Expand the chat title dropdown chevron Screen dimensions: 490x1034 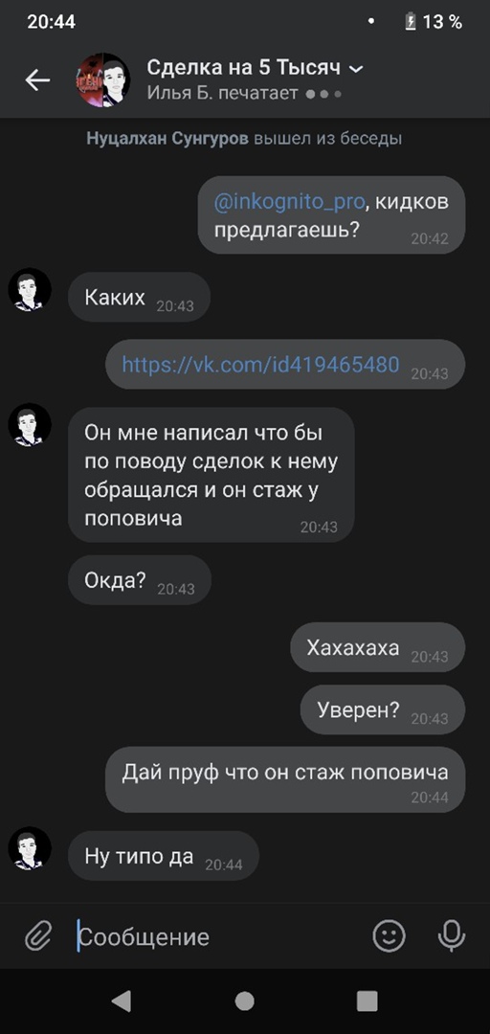pos(356,69)
